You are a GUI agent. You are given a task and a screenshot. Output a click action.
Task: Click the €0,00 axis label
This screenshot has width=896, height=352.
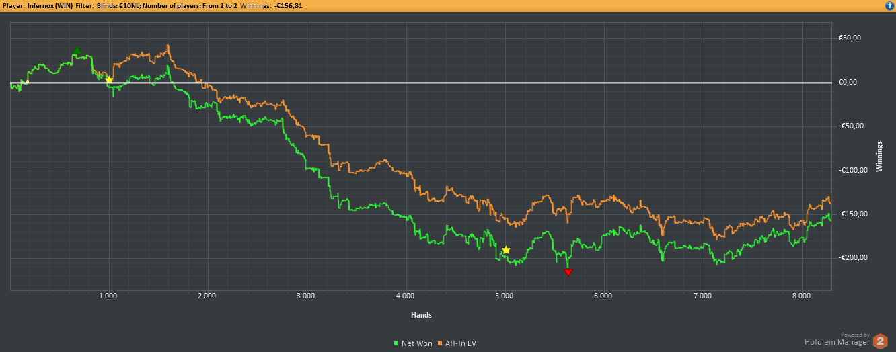pyautogui.click(x=847, y=83)
